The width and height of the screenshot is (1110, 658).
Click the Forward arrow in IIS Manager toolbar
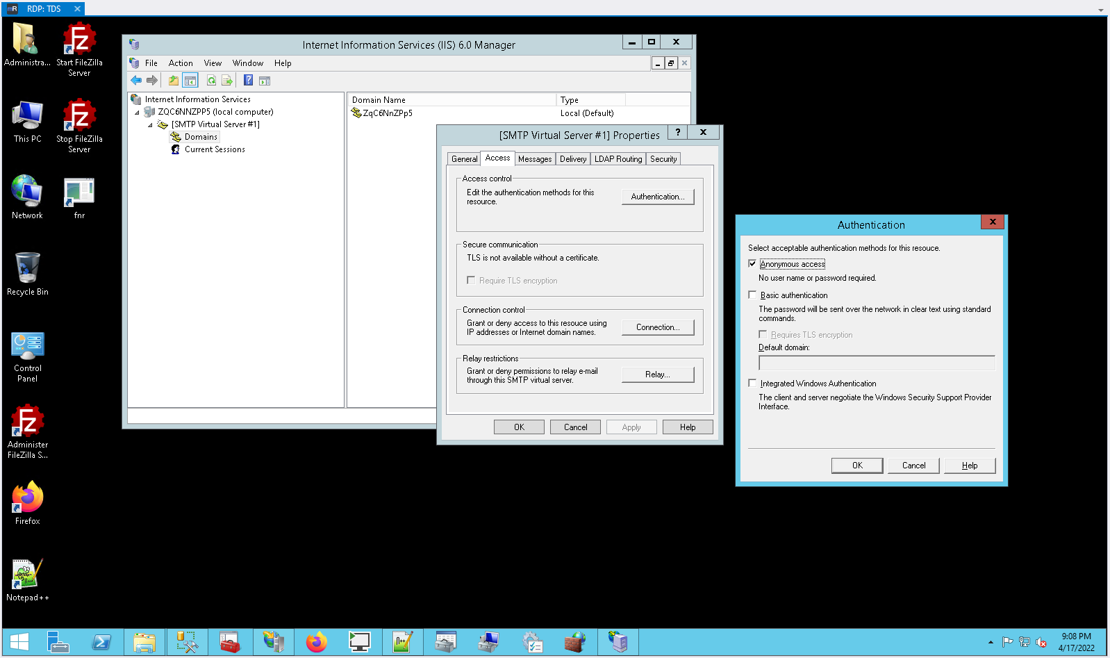[x=152, y=81]
